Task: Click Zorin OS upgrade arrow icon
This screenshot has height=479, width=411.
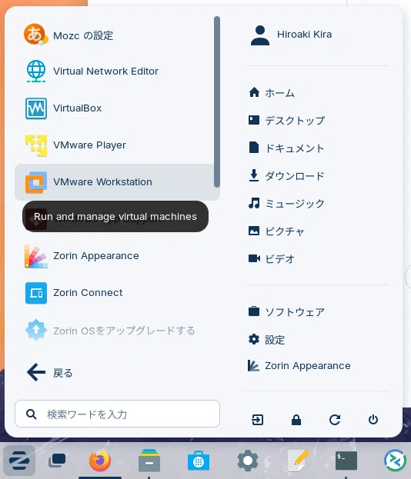Action: click(x=36, y=330)
